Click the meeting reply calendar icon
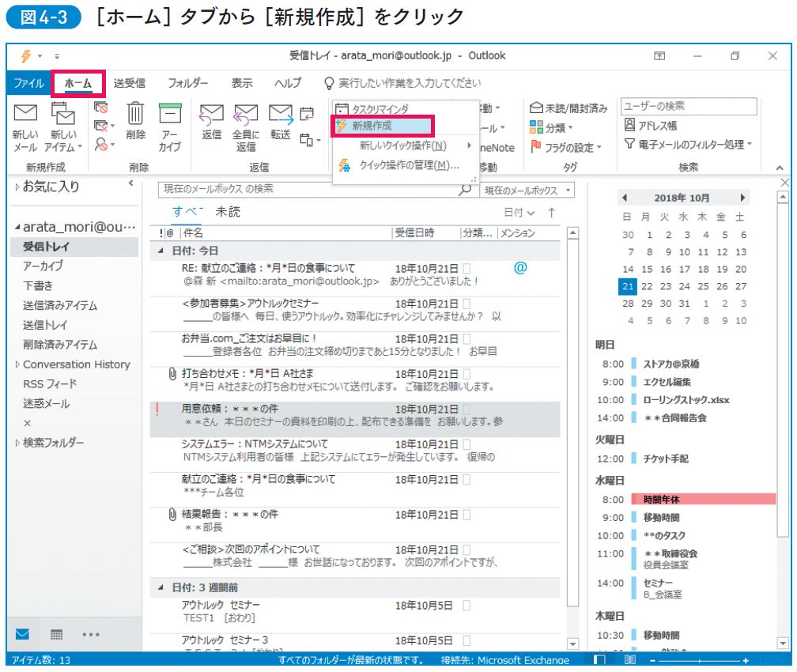 [307, 114]
